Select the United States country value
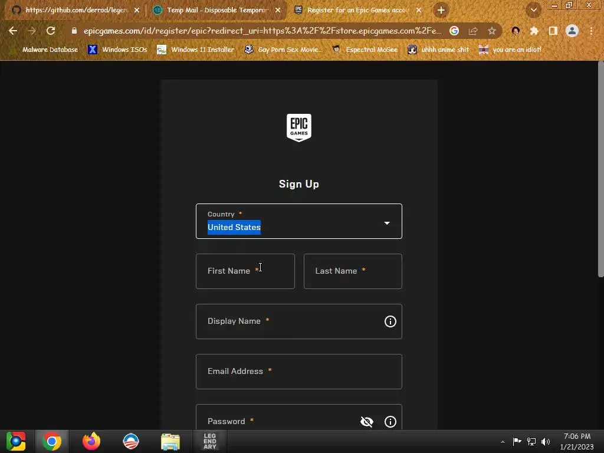The height and width of the screenshot is (453, 604). [x=234, y=227]
